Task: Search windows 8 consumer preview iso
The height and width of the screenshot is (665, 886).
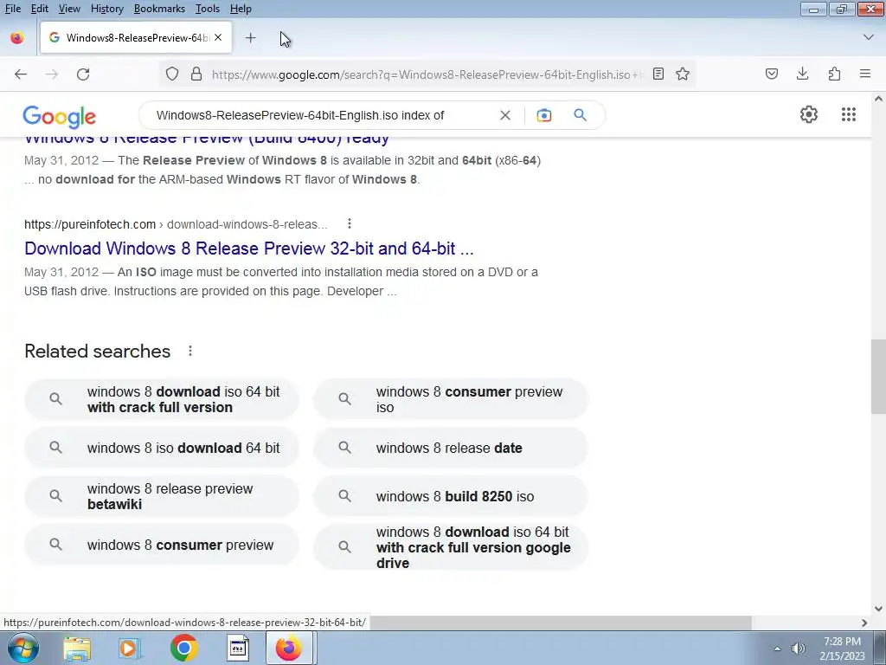Action: coord(451,399)
